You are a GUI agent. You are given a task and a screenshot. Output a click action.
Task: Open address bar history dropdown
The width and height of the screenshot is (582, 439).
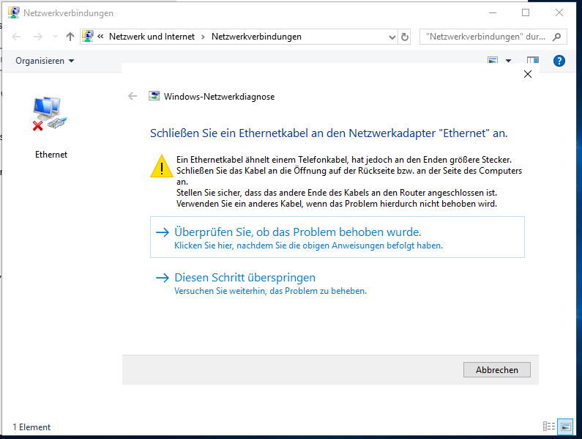tap(392, 37)
